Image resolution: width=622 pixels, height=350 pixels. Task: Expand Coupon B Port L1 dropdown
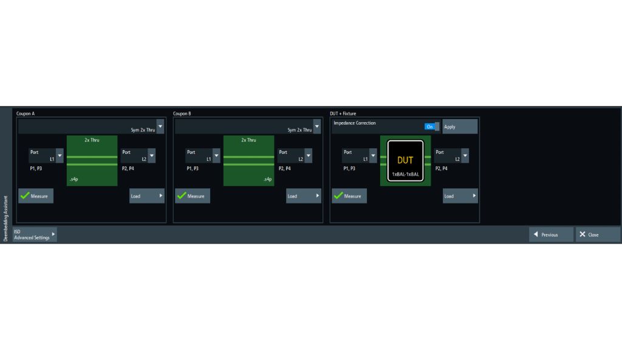tap(216, 156)
